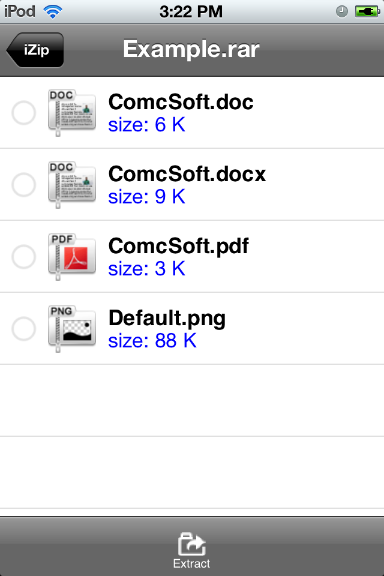Tap the clock alarm status icon
The width and height of the screenshot is (384, 576).
342,12
